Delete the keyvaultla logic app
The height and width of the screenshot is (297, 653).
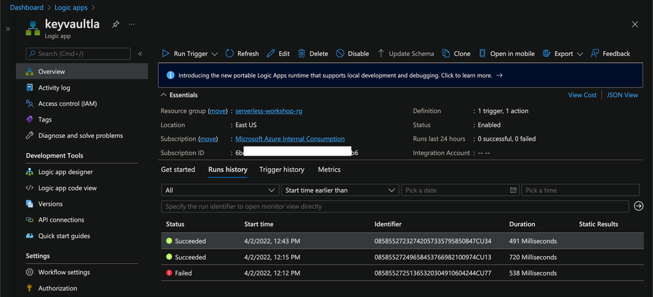point(313,54)
